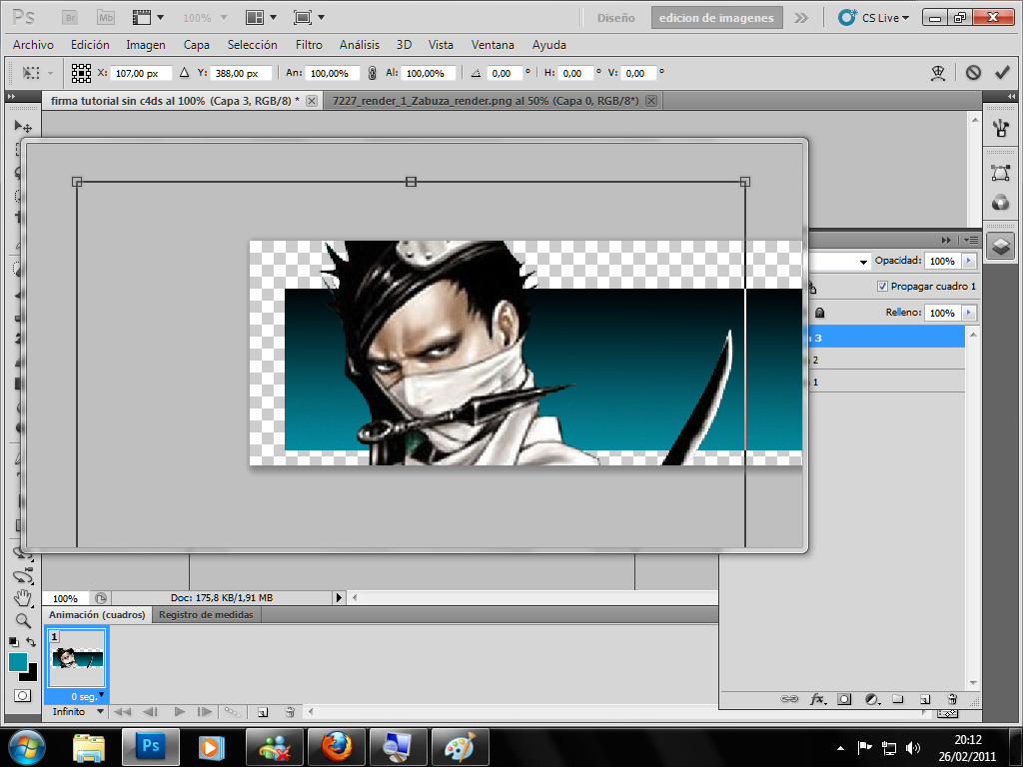Open the Layers panel icon in dock
This screenshot has height=767, width=1023.
click(x=1001, y=247)
